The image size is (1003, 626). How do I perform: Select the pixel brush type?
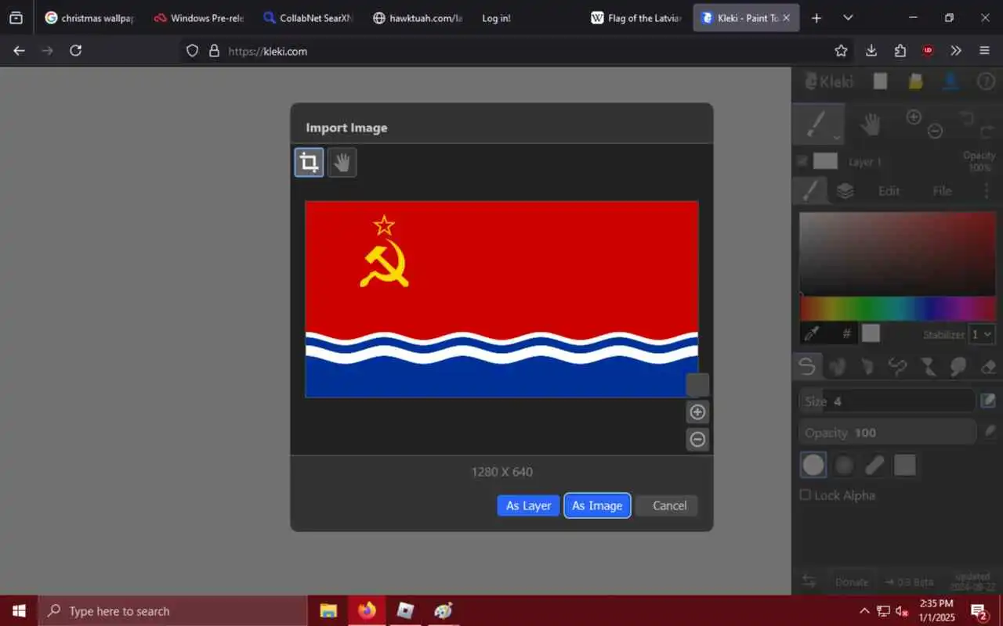[897, 365]
